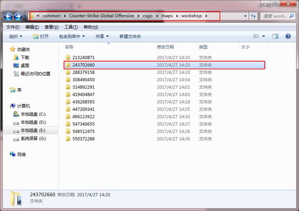Click the 网络 network icon in sidebar
299x211 pixels.
coord(13,155)
